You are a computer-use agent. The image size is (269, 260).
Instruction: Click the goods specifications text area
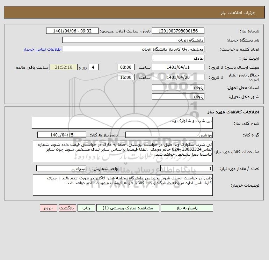click(x=123, y=151)
